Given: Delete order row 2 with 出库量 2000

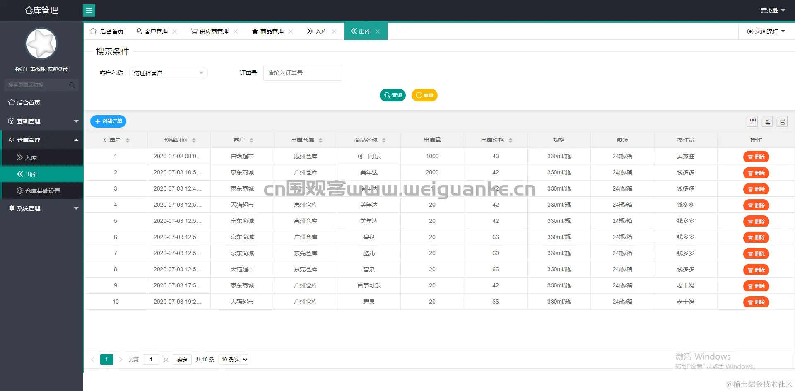Looking at the screenshot, I should (x=756, y=173).
